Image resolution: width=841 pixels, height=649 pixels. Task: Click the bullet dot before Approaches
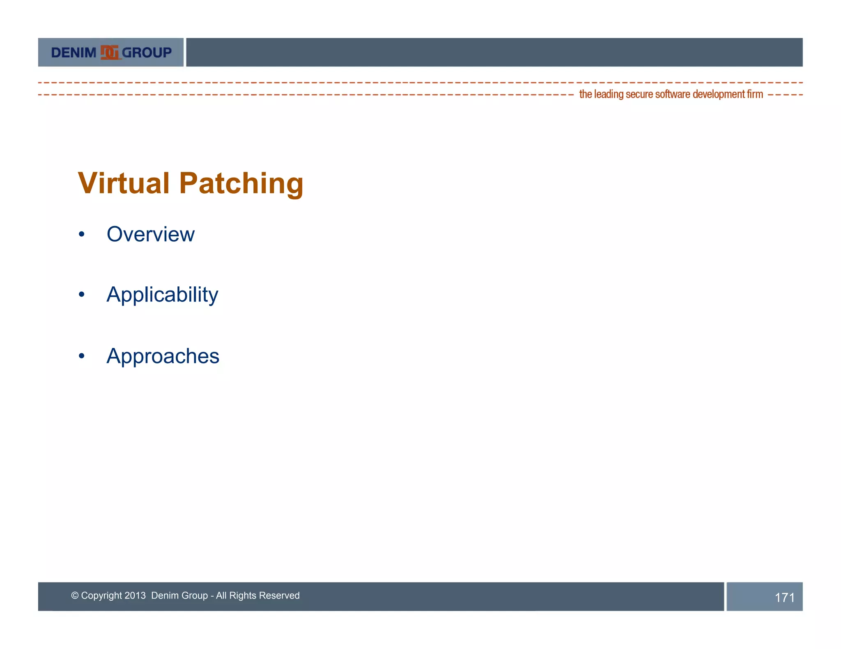[82, 356]
